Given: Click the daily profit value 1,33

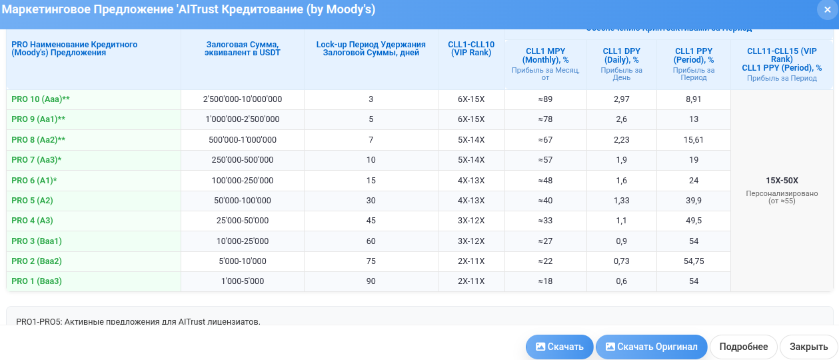Looking at the screenshot, I should click(x=621, y=201).
